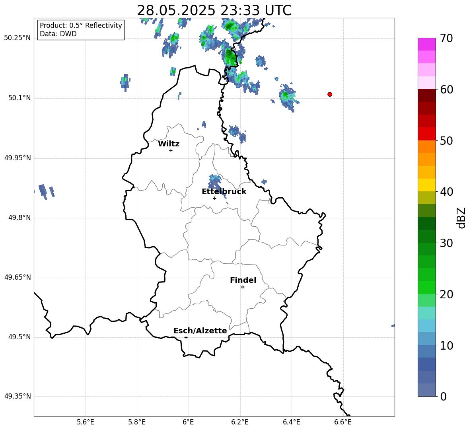The width and height of the screenshot is (471, 430).
Task: Select the Findel label
Action: click(243, 280)
